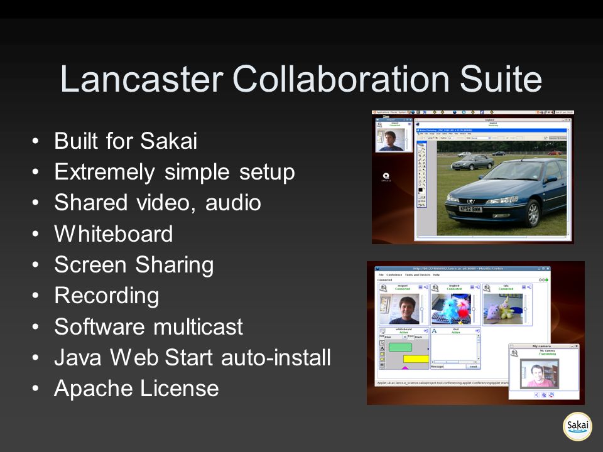Detach lala's video panel

tap(529, 287)
